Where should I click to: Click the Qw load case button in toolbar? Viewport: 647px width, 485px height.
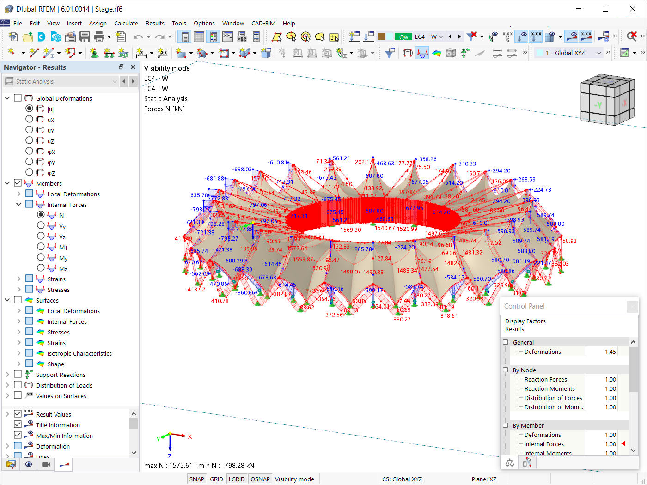pyautogui.click(x=403, y=36)
